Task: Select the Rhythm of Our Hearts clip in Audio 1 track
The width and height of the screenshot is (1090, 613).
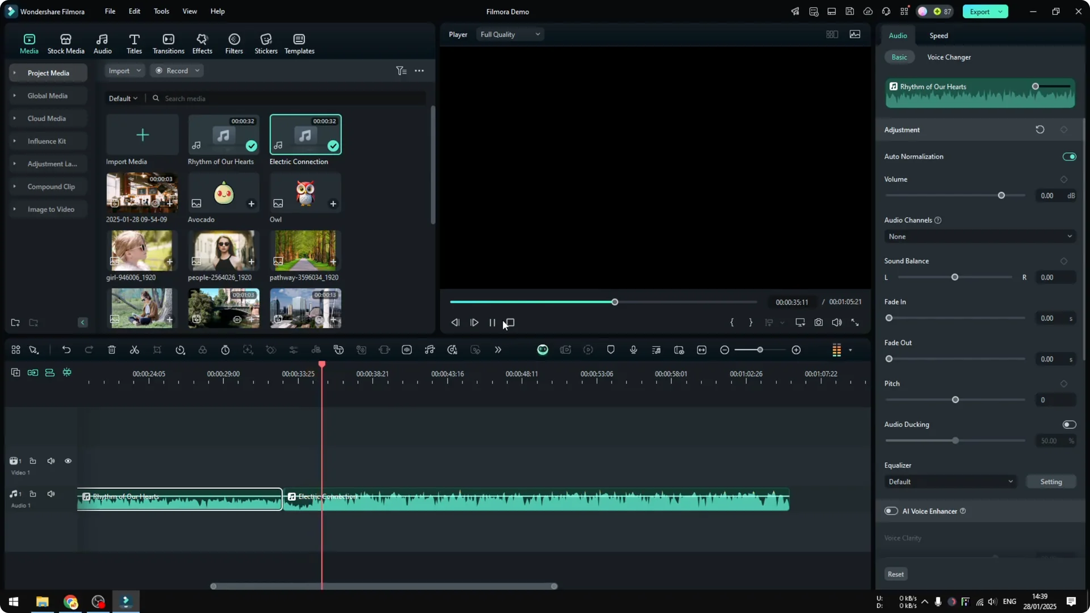Action: pos(179,499)
